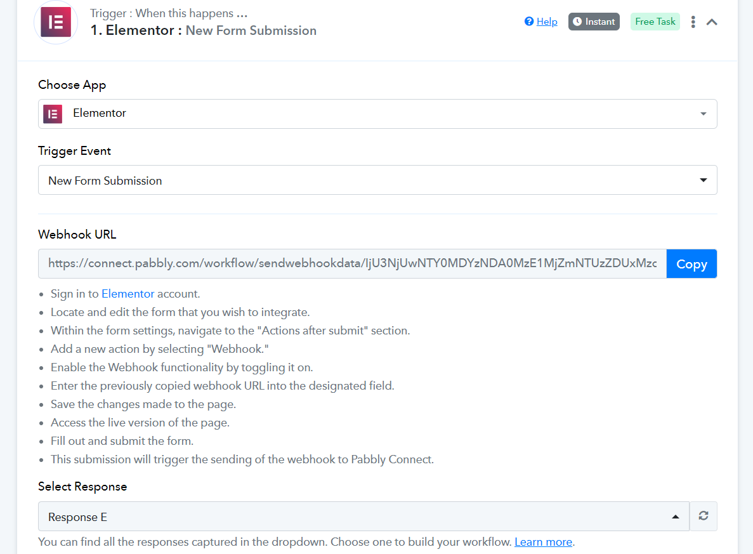The width and height of the screenshot is (753, 554).
Task: Click the Instant badge
Action: click(x=594, y=22)
